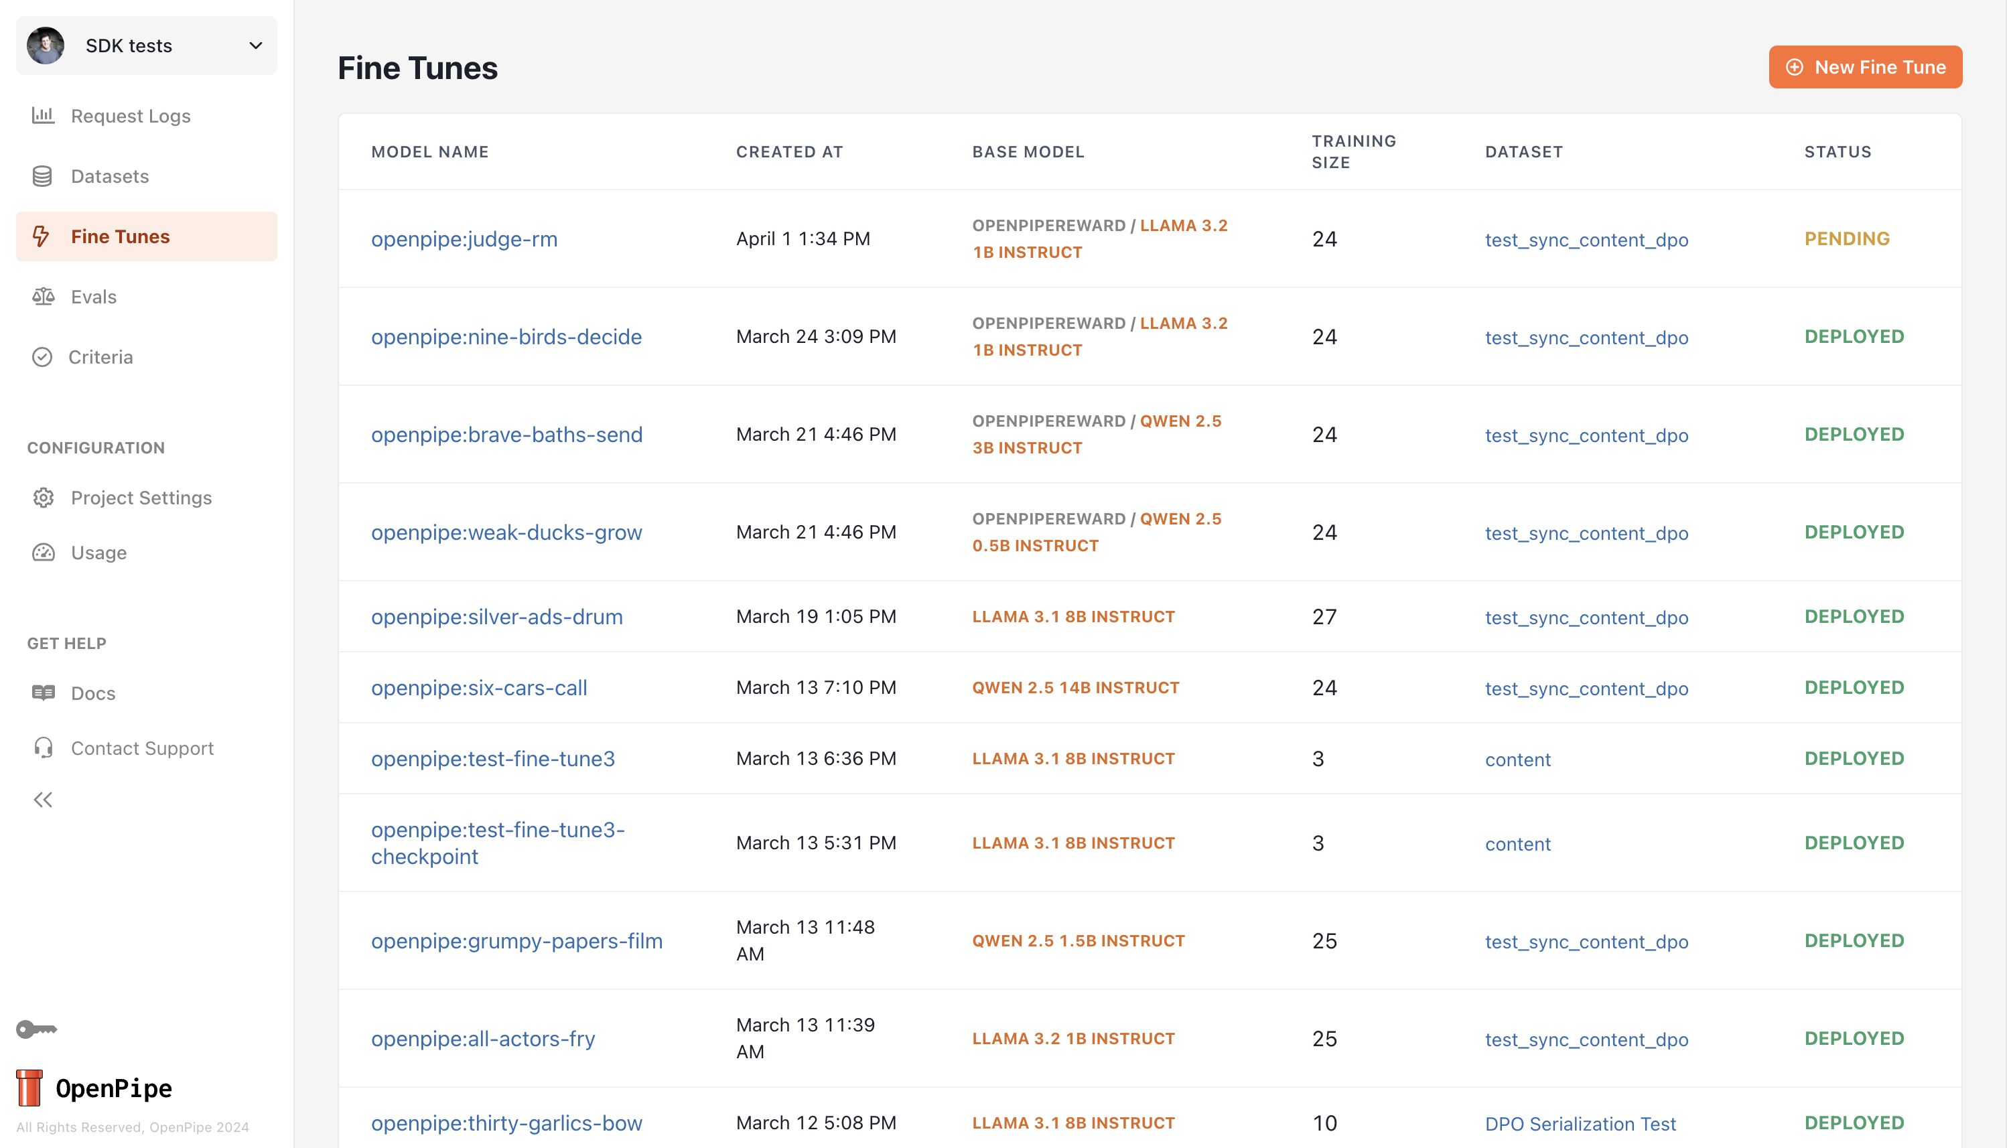Screen dimensions: 2007x1148
Task: Click the user avatar in project selector
Action: click(x=46, y=46)
